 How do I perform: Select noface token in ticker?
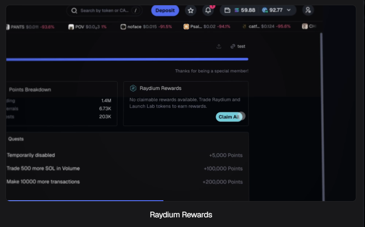146,27
